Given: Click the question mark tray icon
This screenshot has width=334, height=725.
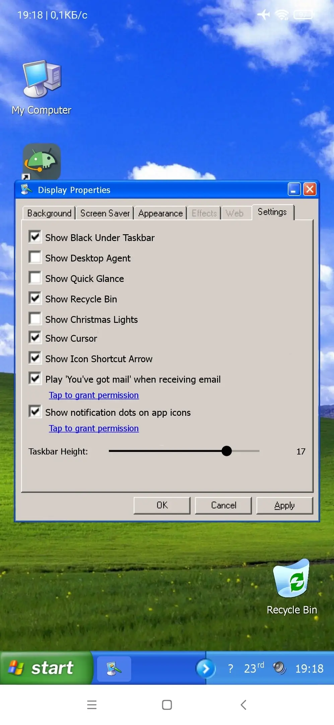Looking at the screenshot, I should click(230, 668).
